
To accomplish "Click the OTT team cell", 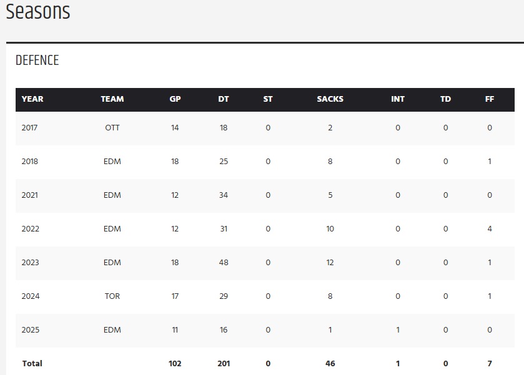I will click(x=112, y=128).
